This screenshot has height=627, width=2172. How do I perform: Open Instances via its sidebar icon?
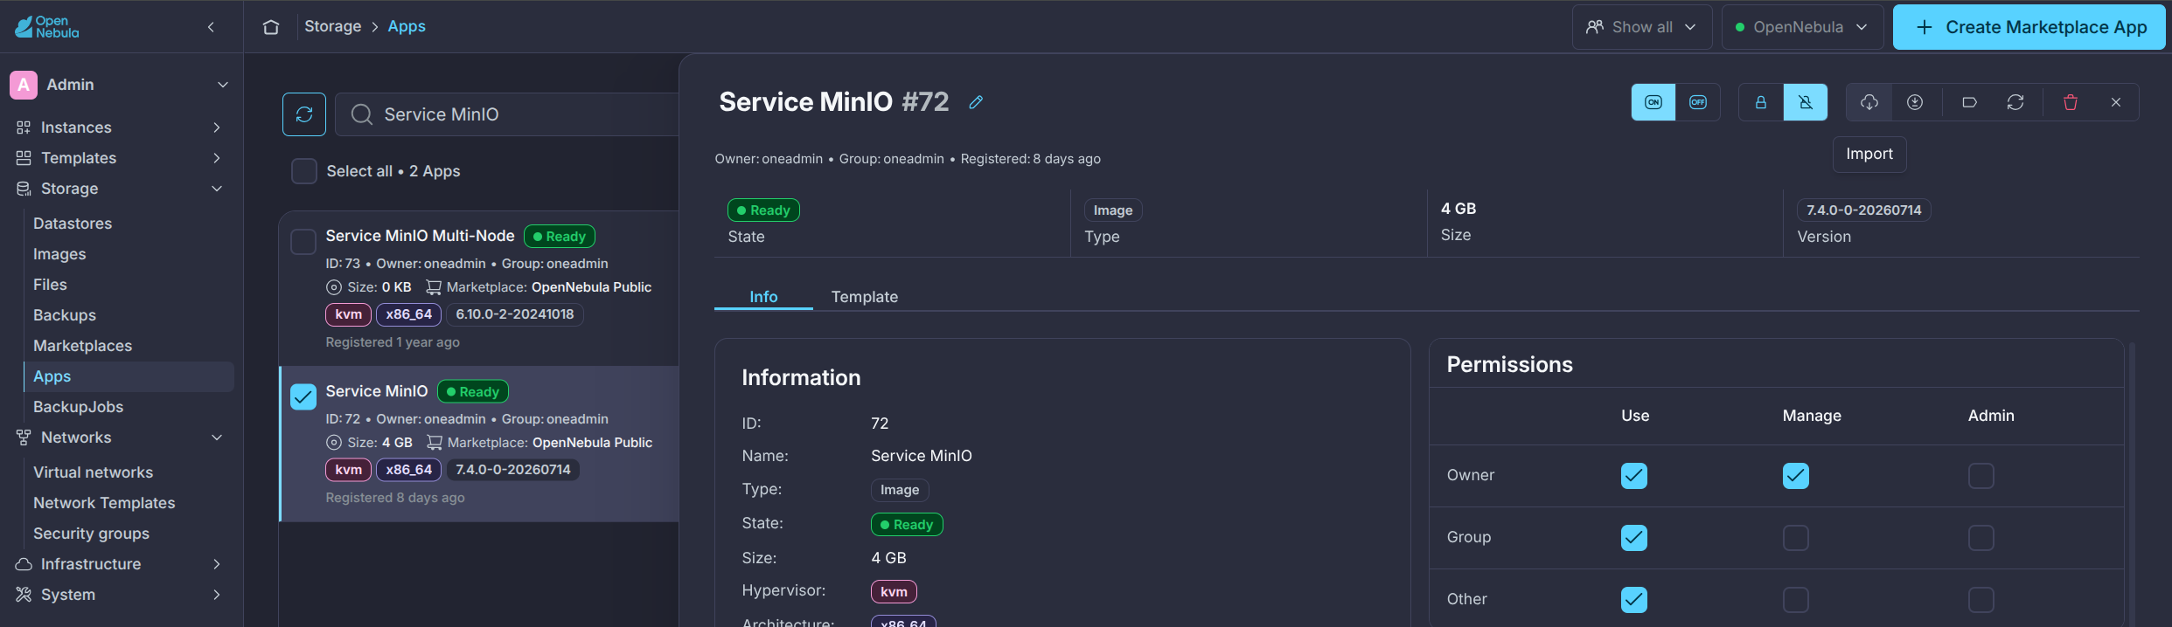[24, 127]
